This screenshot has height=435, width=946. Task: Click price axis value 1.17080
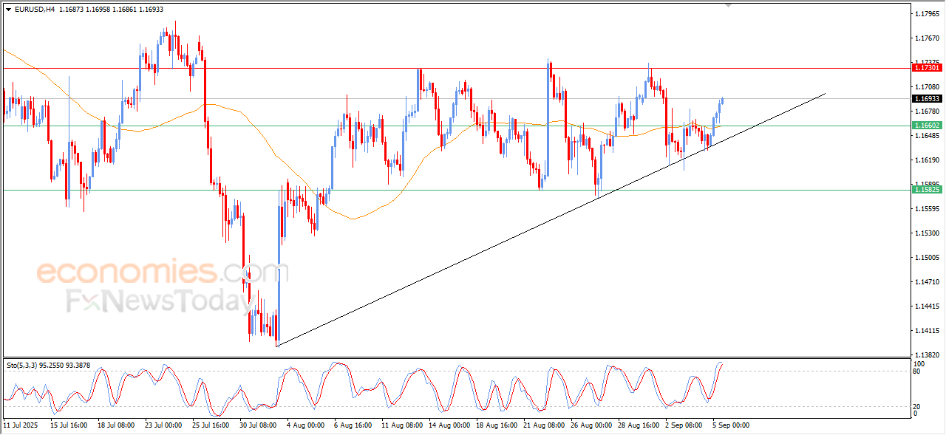point(927,87)
